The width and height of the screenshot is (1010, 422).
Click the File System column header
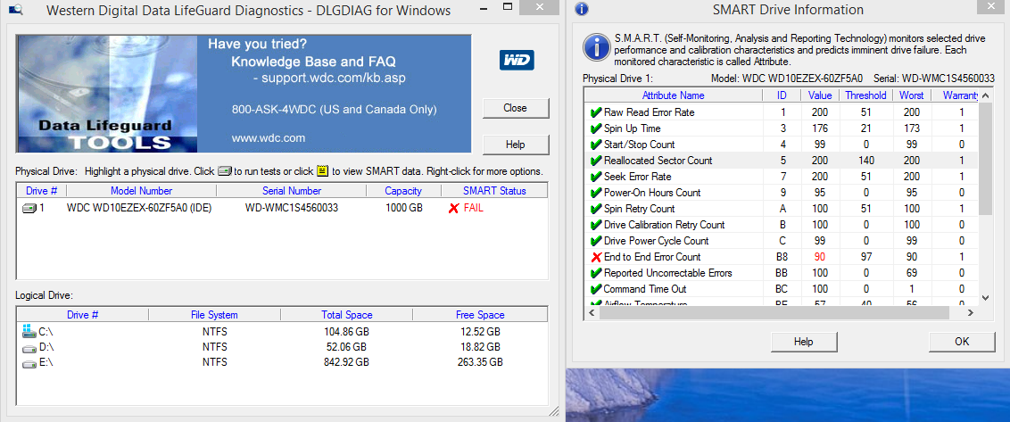pyautogui.click(x=214, y=315)
